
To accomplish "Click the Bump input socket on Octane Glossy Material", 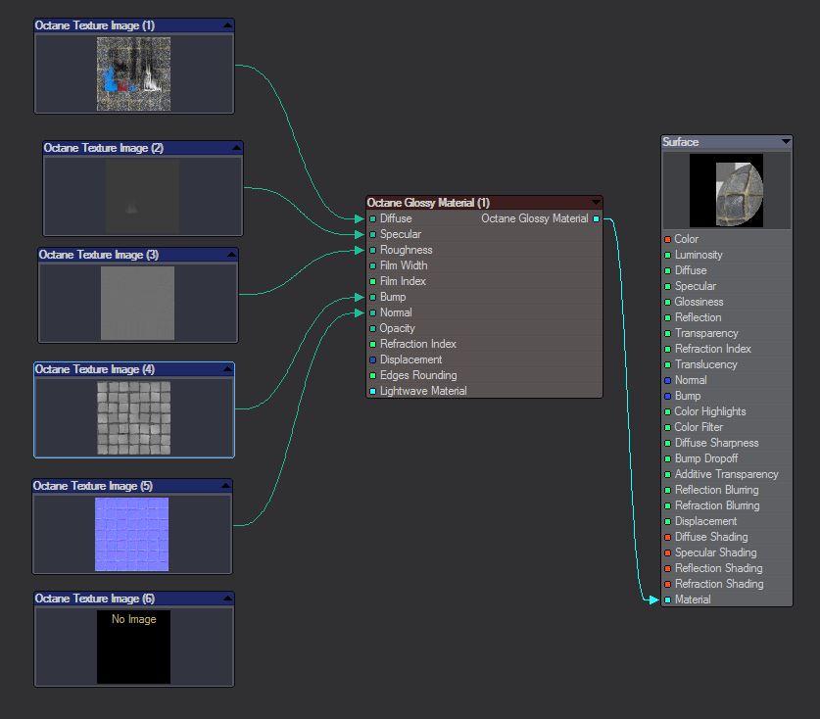I will [x=373, y=298].
